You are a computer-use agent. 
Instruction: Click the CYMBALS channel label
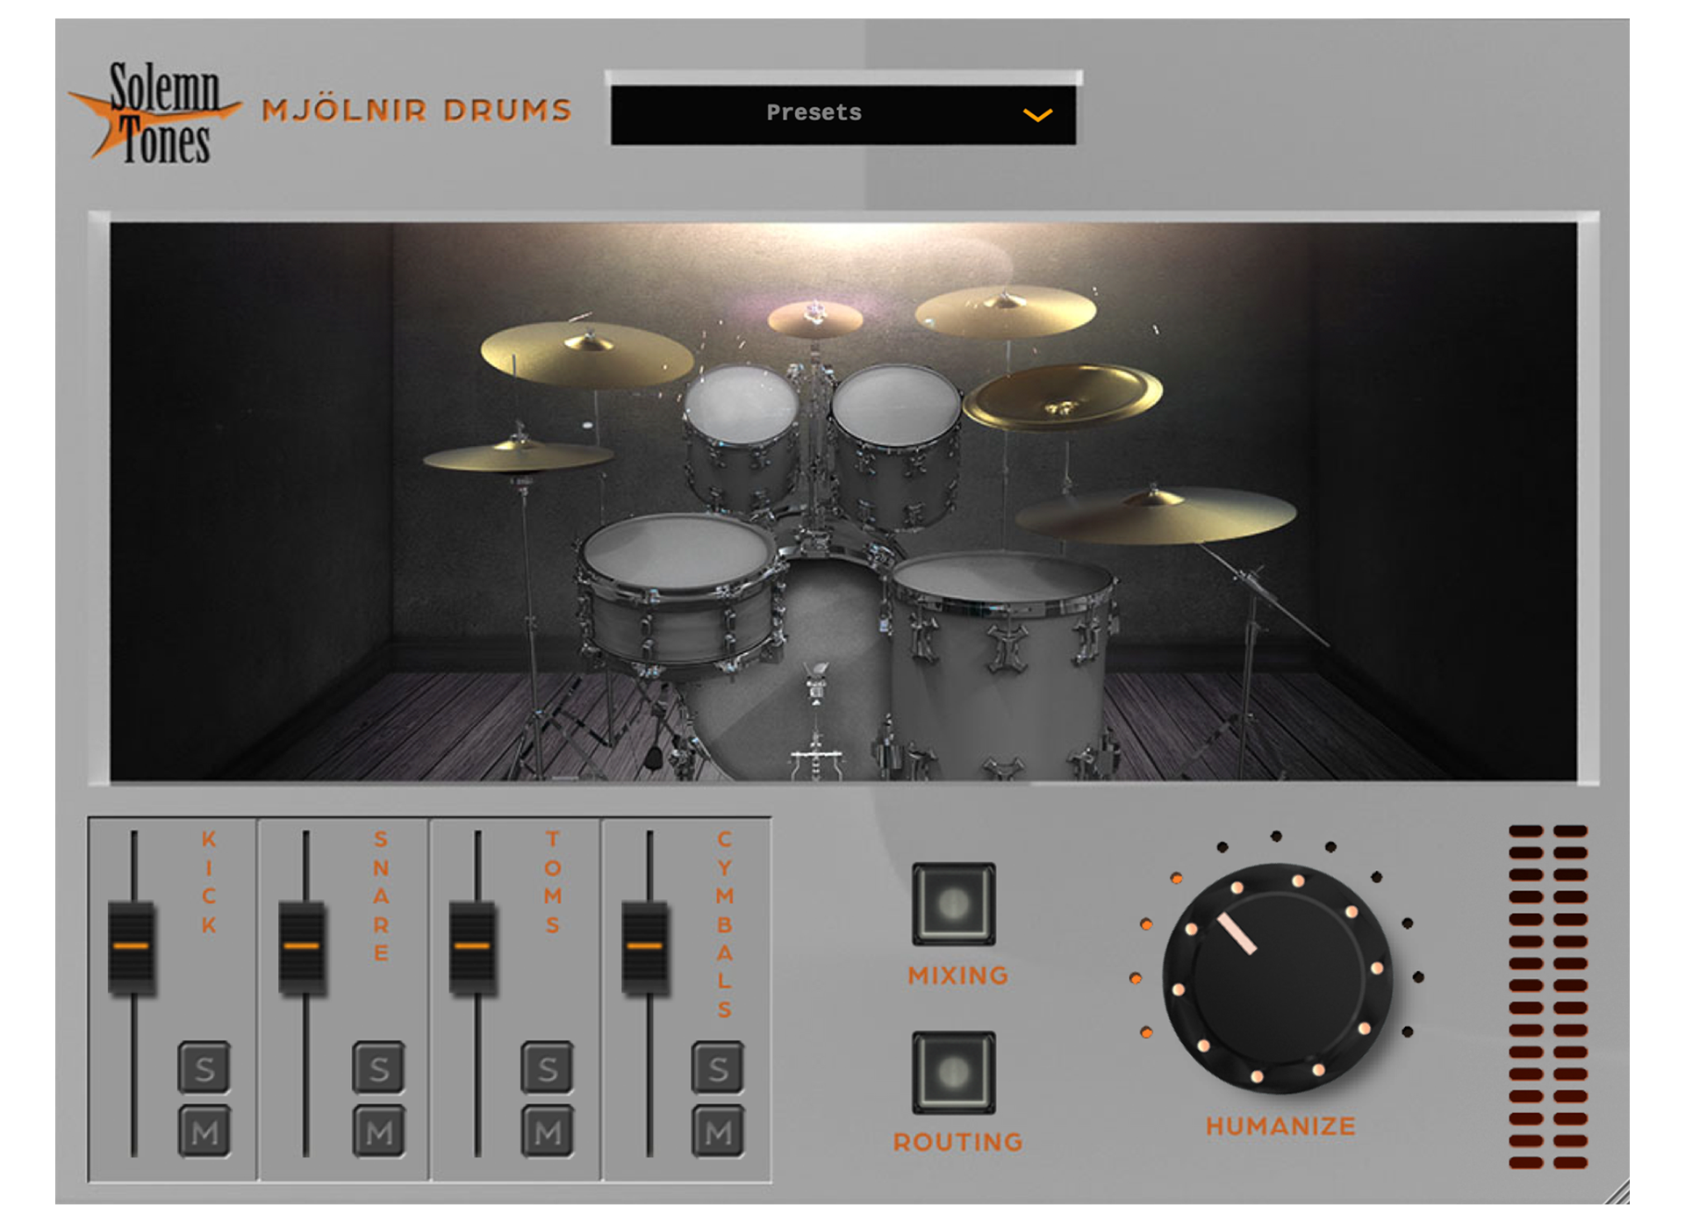click(x=724, y=924)
